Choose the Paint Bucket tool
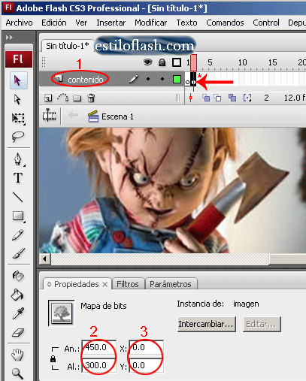Viewport: 306px width, 381px height. 17,295
